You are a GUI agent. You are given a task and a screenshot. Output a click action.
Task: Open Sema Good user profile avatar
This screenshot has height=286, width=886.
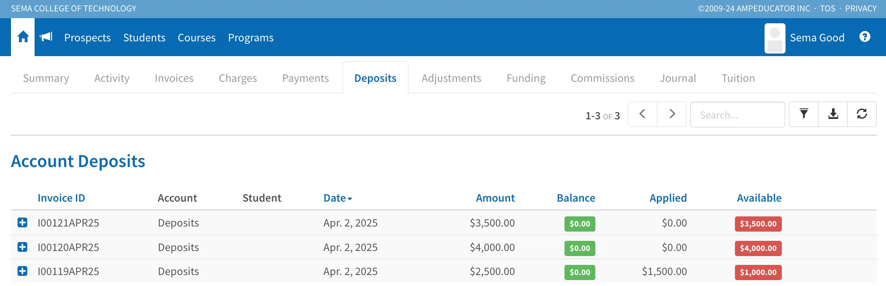tap(775, 38)
